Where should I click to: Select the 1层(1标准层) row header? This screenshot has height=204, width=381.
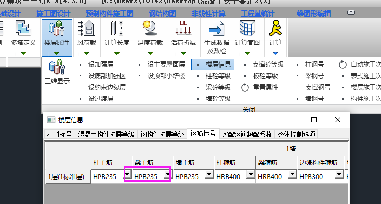click(68, 177)
